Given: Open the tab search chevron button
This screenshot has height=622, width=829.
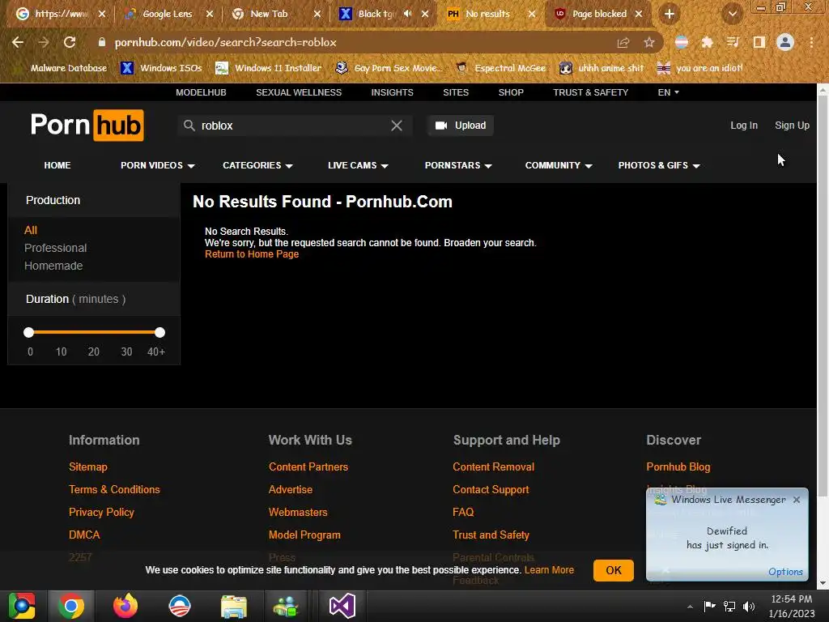Looking at the screenshot, I should pyautogui.click(x=732, y=14).
